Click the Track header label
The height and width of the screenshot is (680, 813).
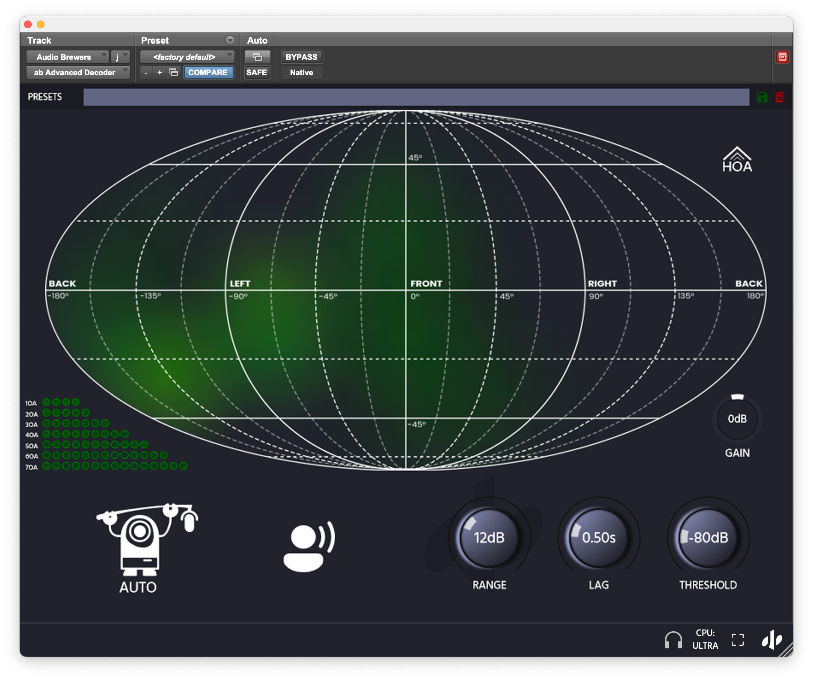pos(39,40)
